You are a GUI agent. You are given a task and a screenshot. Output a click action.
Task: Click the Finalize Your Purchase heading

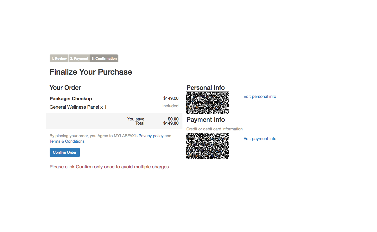tap(91, 72)
